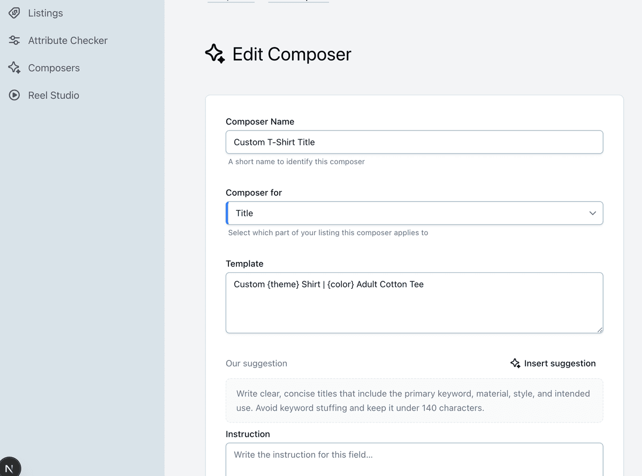Click the N avatar icon at bottom left

[11, 466]
